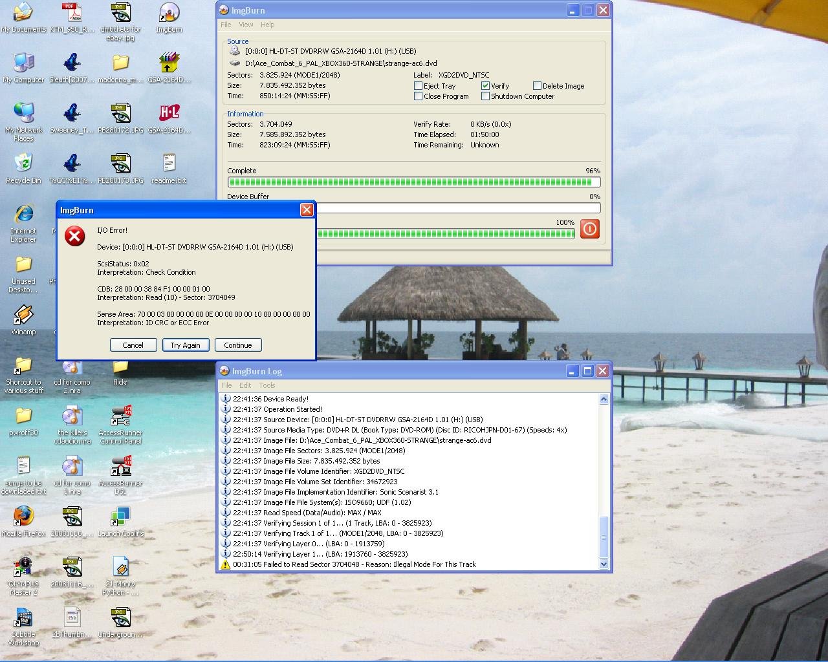Select the Sweeney_T... desktop file

(72, 118)
